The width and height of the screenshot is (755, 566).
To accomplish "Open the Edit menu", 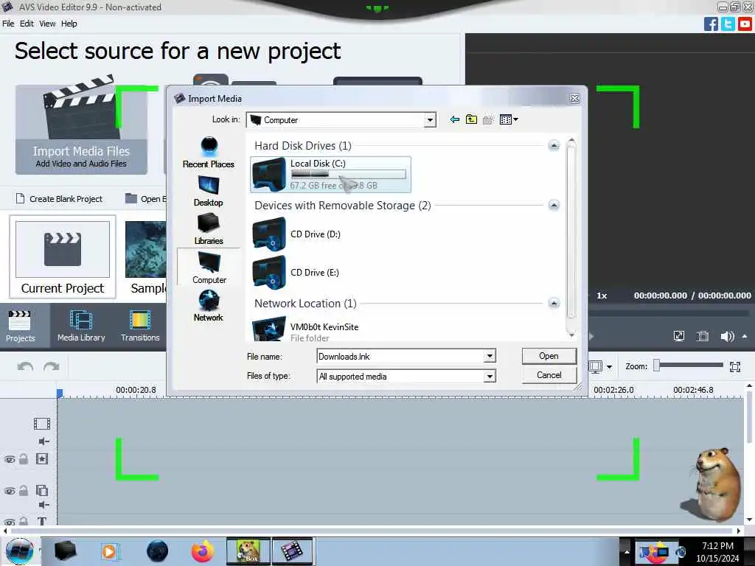I will [27, 24].
